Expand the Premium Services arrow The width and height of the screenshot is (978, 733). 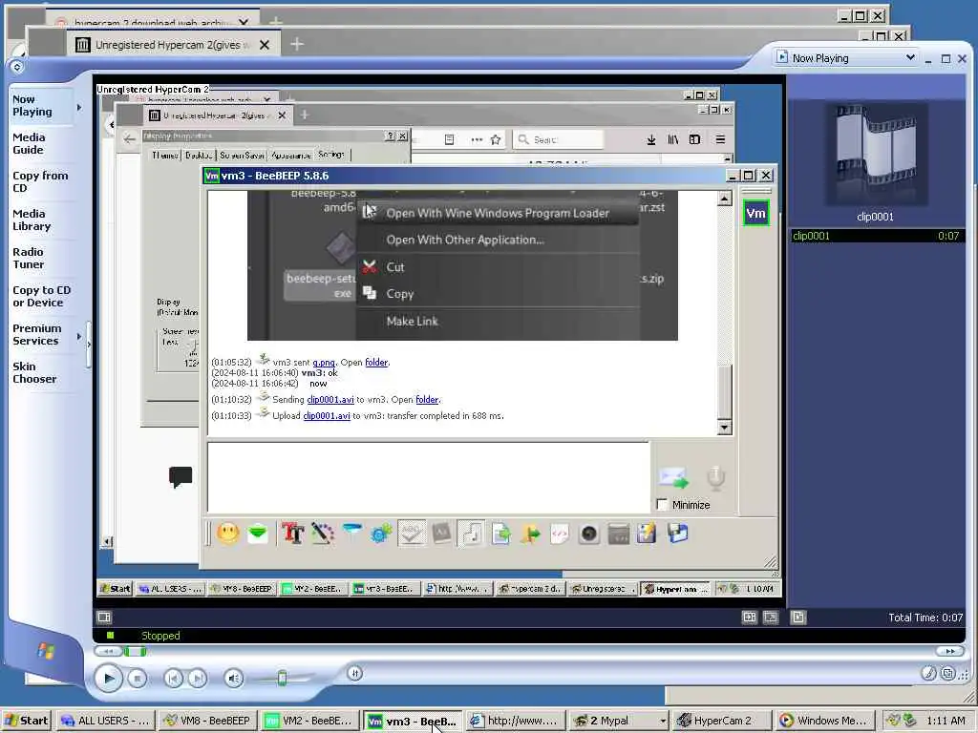(x=79, y=337)
